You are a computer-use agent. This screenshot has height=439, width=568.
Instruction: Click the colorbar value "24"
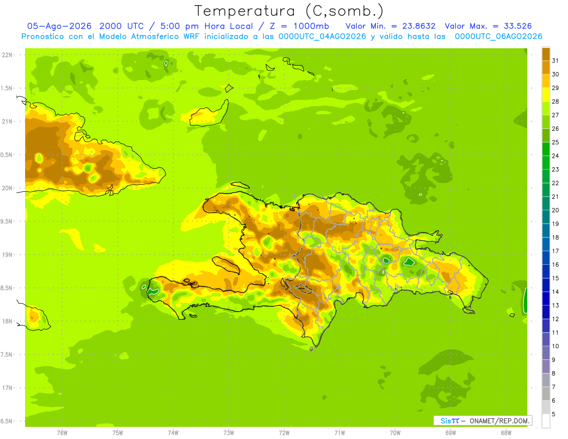556,156
